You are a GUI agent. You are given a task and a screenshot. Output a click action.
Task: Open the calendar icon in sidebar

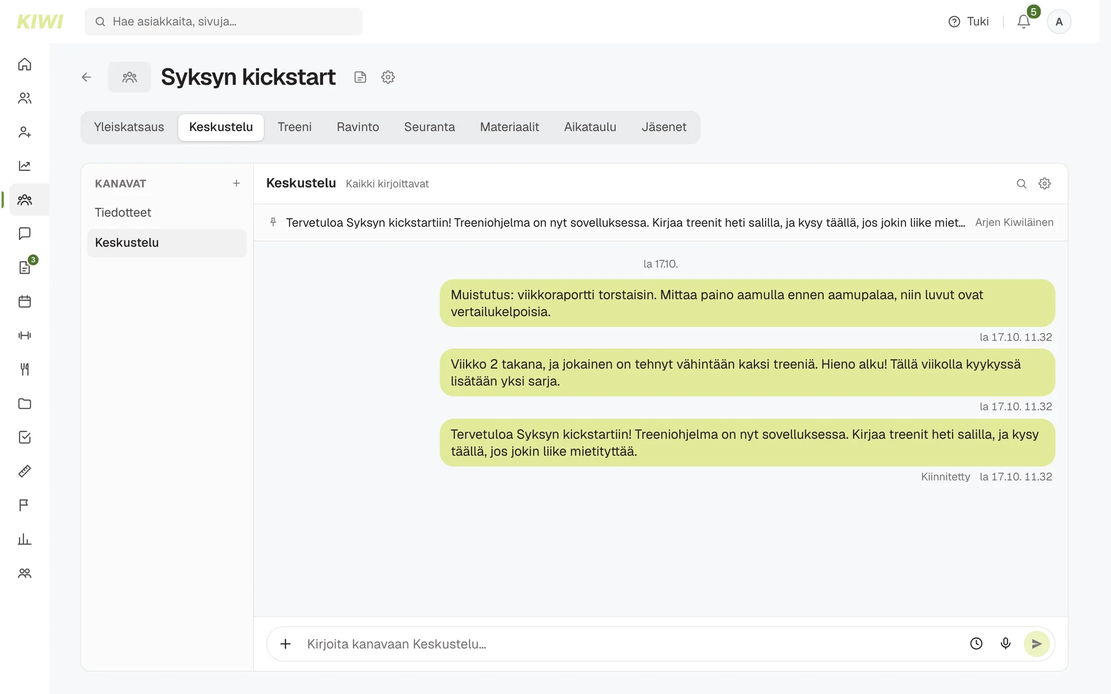point(24,301)
